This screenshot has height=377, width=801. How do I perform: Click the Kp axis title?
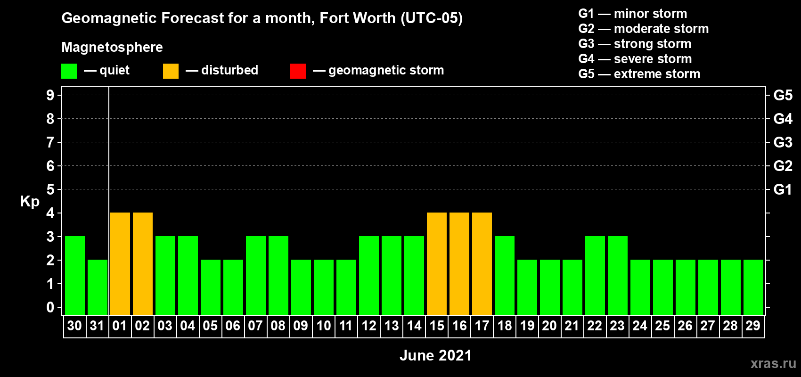coord(30,201)
